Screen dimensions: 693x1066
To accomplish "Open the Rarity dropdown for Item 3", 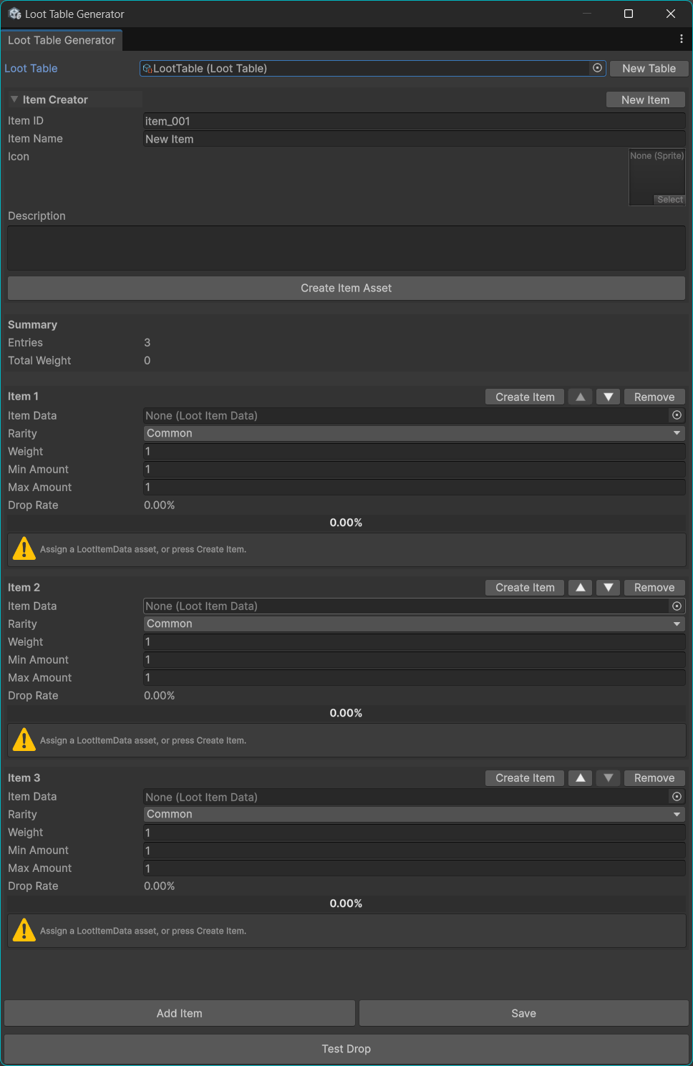I will (414, 815).
